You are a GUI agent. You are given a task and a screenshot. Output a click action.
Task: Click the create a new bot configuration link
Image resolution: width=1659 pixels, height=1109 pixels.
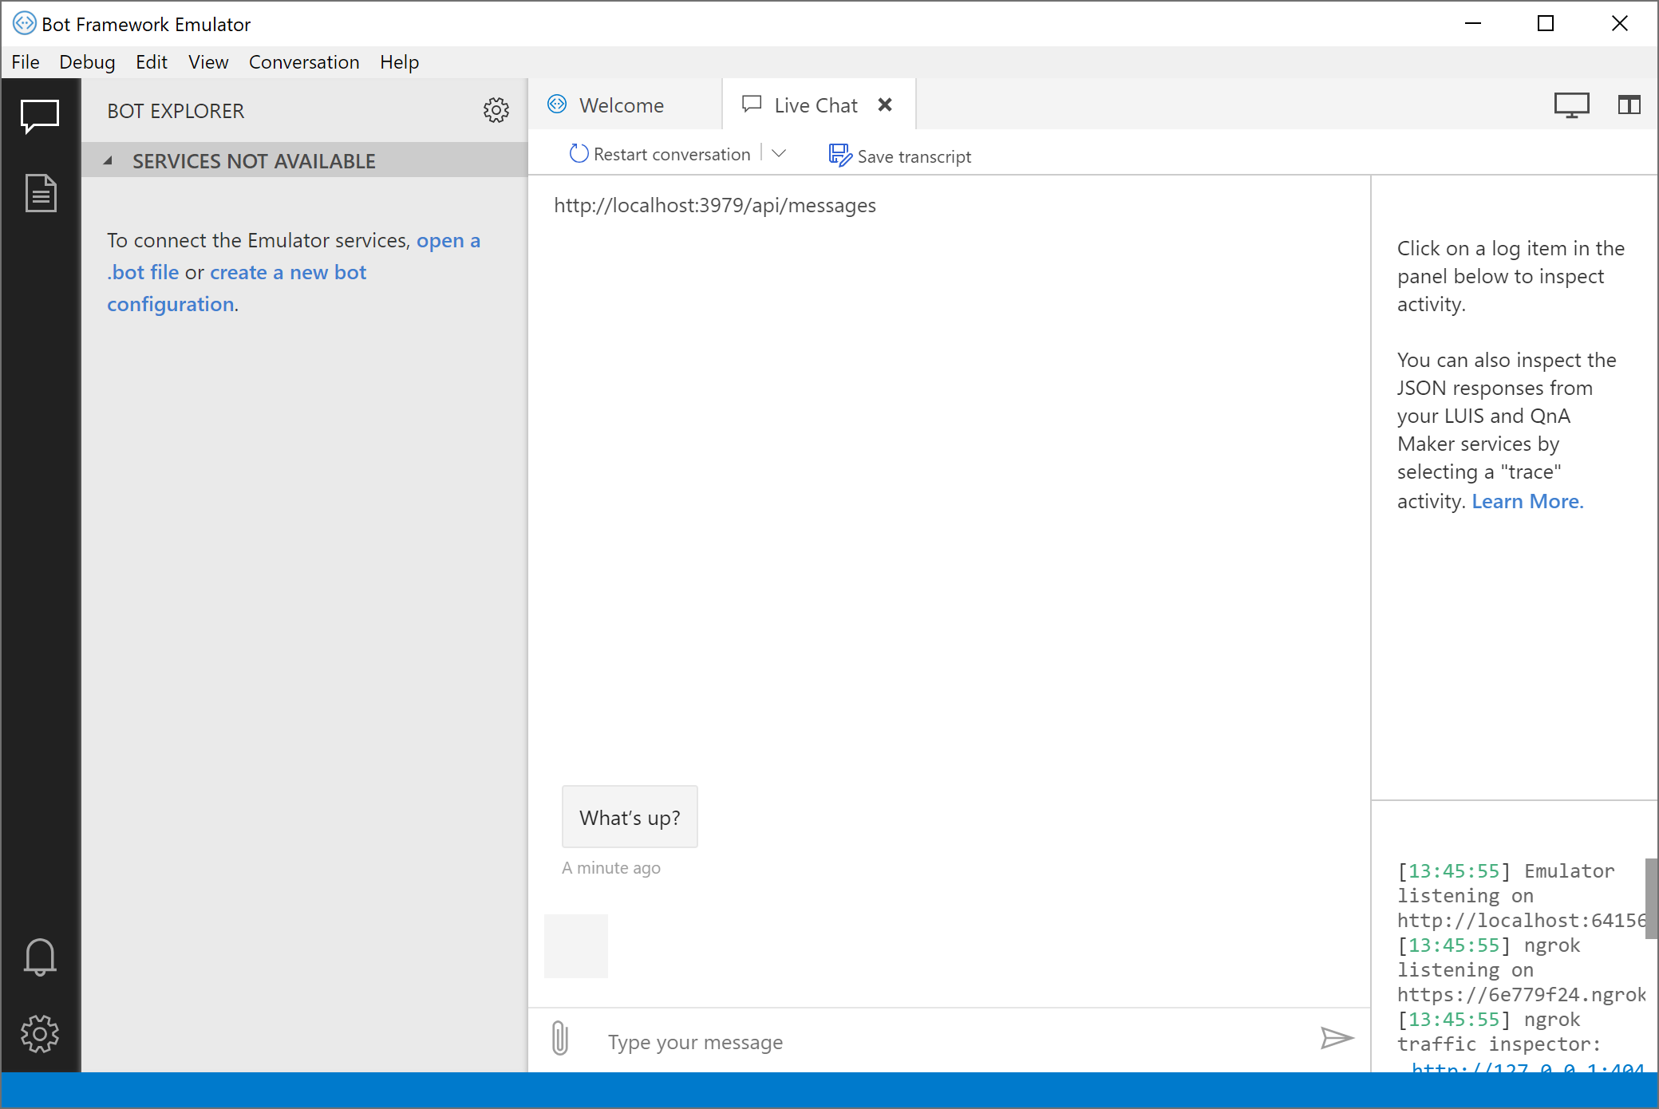point(287,272)
